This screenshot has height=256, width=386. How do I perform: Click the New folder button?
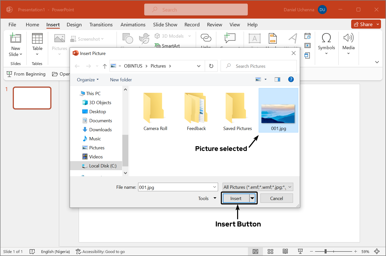pos(121,80)
